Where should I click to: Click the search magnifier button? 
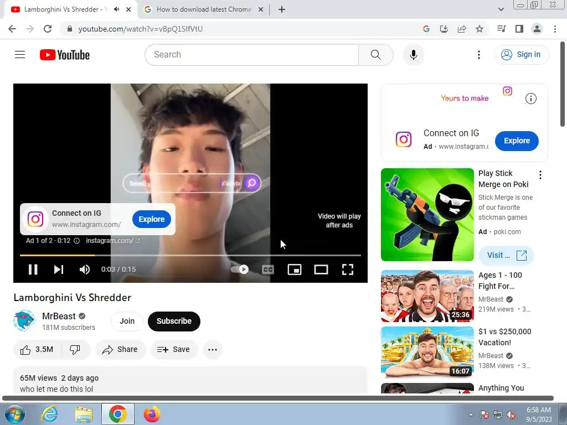click(376, 55)
